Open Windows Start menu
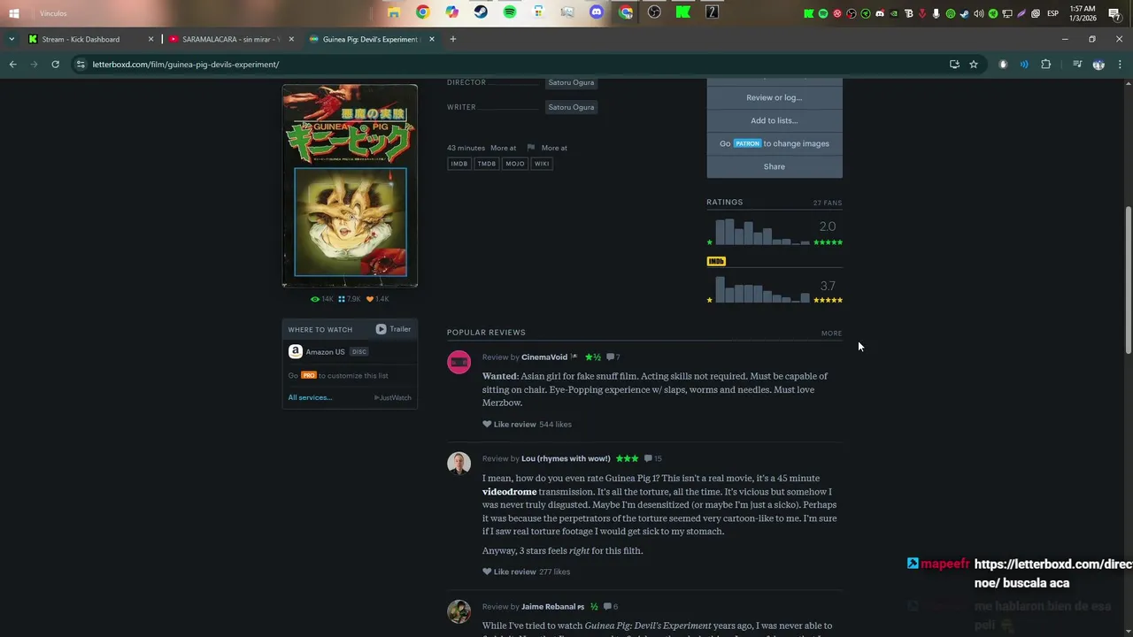The height and width of the screenshot is (637, 1133). click(x=13, y=13)
